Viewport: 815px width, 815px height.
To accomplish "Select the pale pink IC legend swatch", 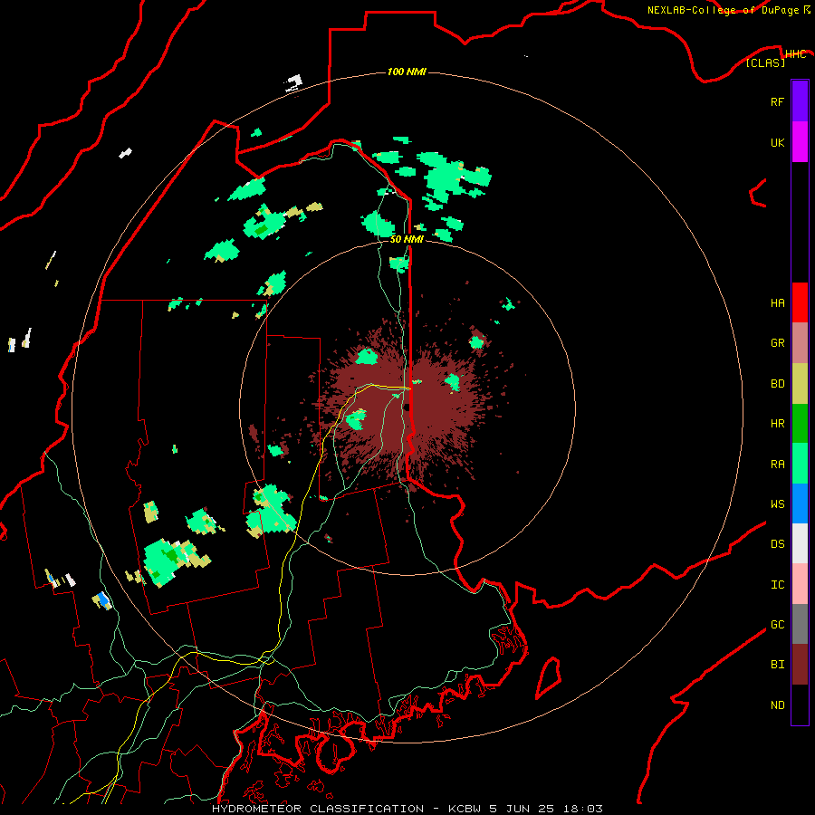I will coord(800,584).
